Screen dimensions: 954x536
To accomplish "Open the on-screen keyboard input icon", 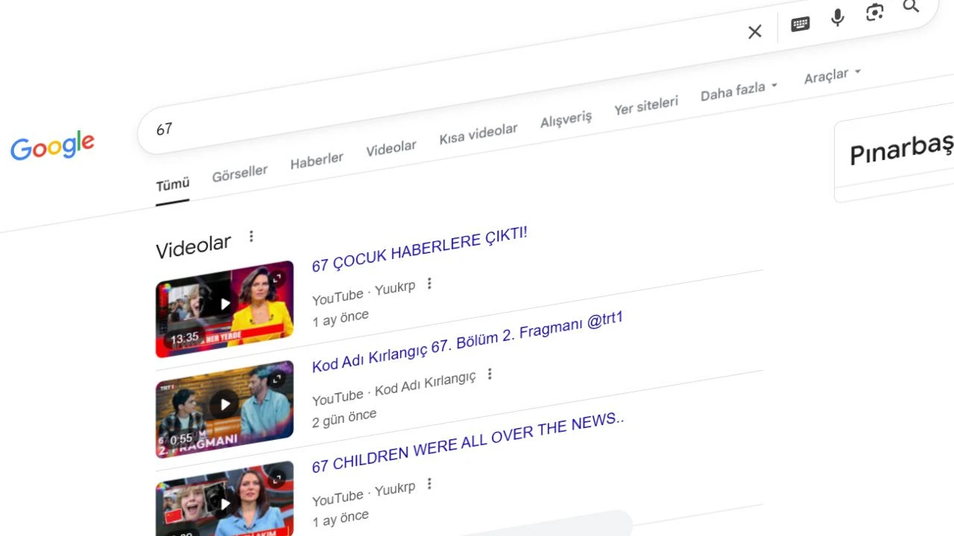I will click(x=799, y=24).
